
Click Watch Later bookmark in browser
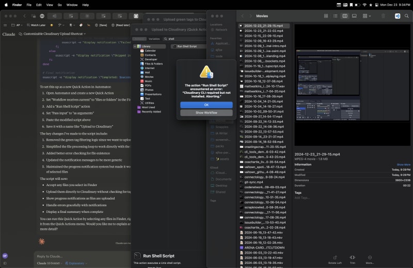36,25
